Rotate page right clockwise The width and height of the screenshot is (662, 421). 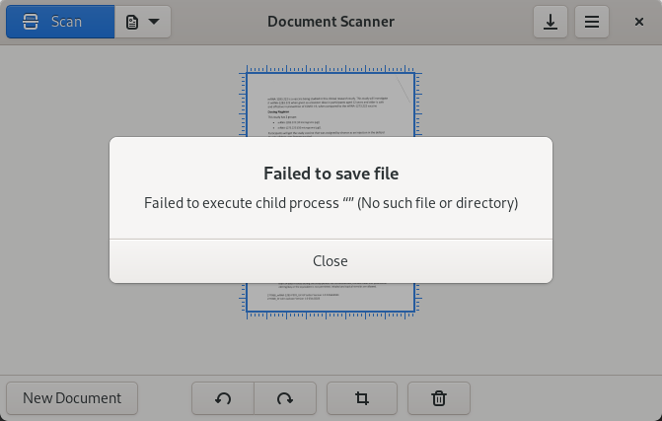(285, 398)
